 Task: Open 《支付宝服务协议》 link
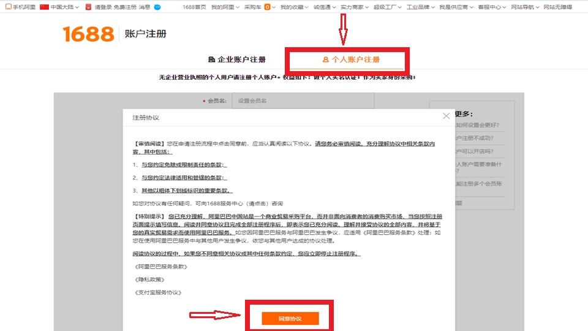pos(158,292)
